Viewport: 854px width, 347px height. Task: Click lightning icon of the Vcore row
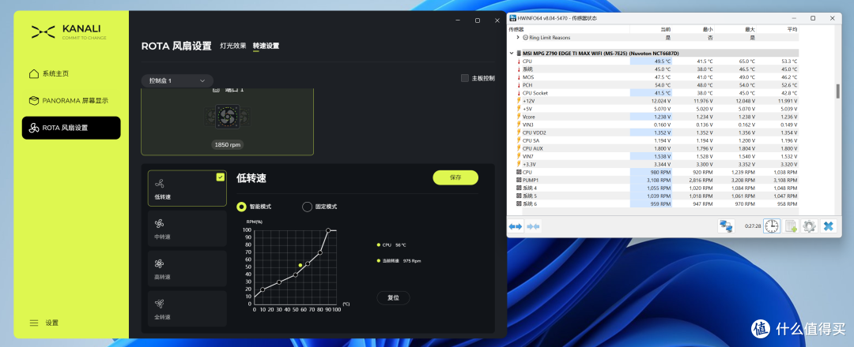click(x=519, y=117)
